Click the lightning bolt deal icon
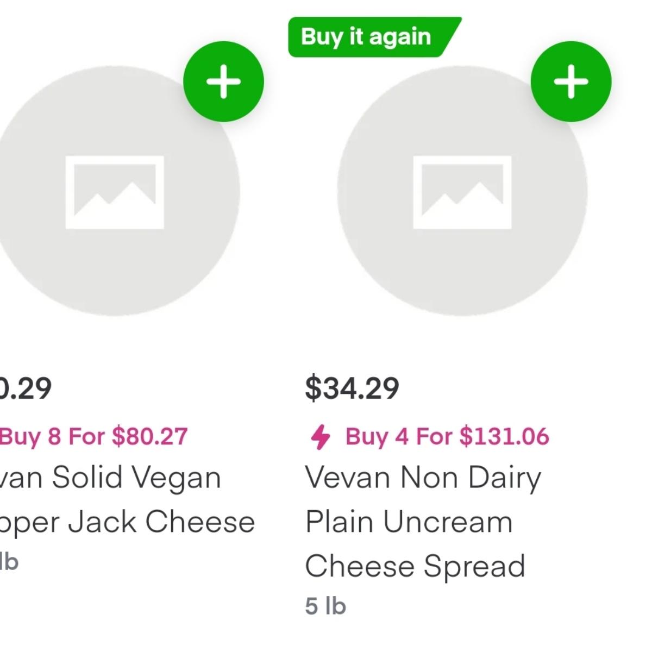 pyautogui.click(x=320, y=437)
